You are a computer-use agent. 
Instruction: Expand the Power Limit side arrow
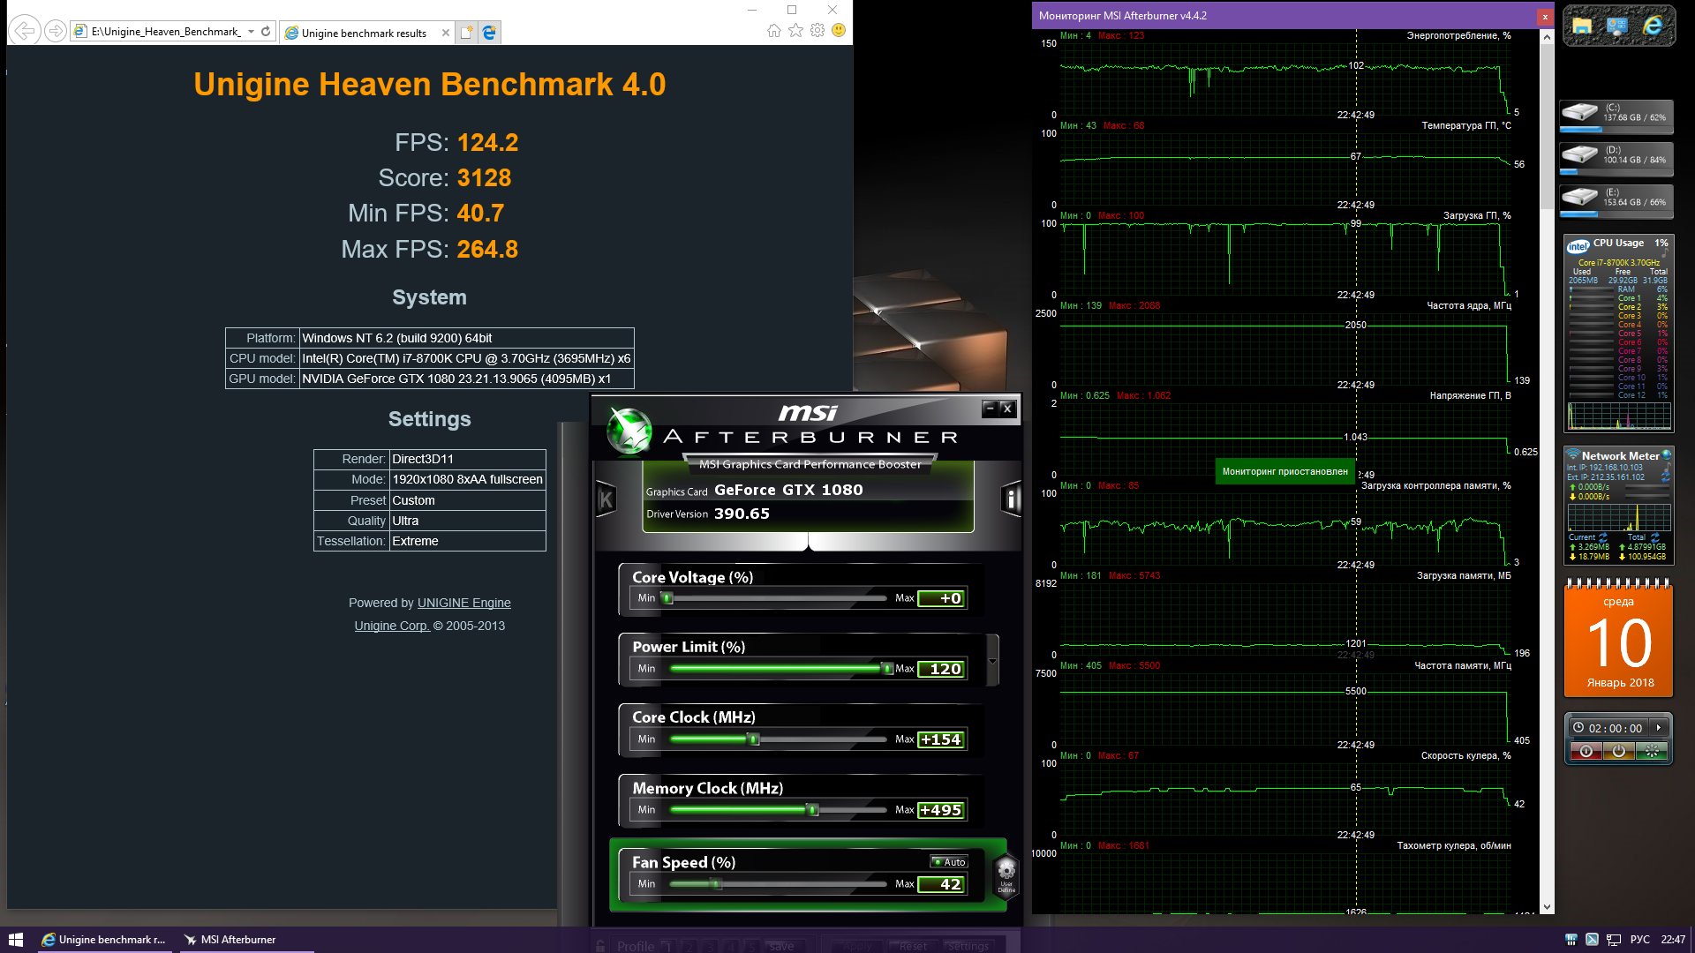click(x=993, y=661)
